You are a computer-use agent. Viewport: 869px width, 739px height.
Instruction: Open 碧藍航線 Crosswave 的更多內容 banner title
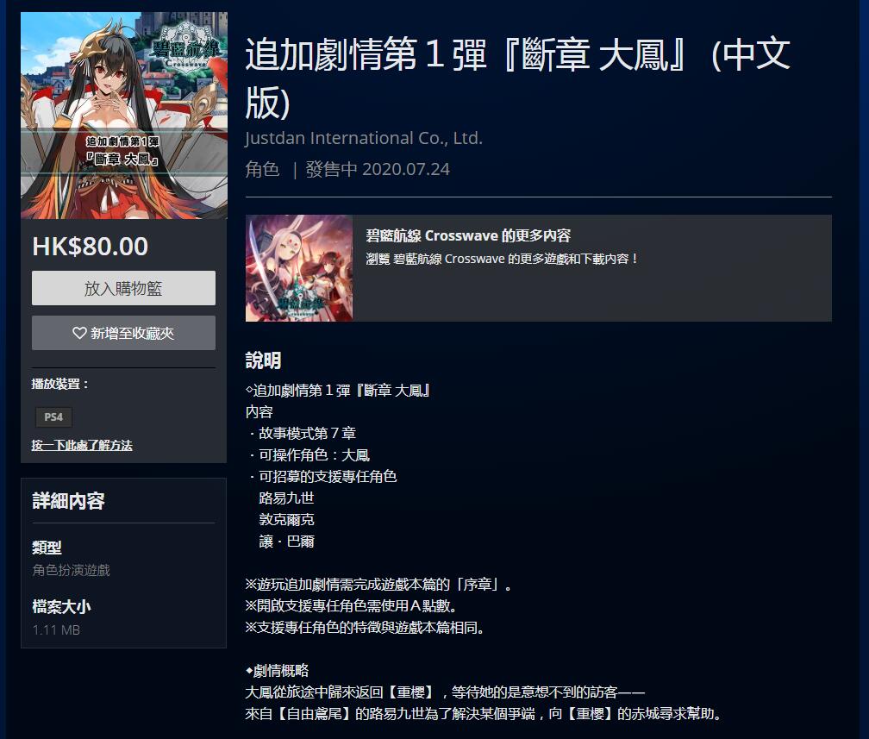tap(468, 235)
